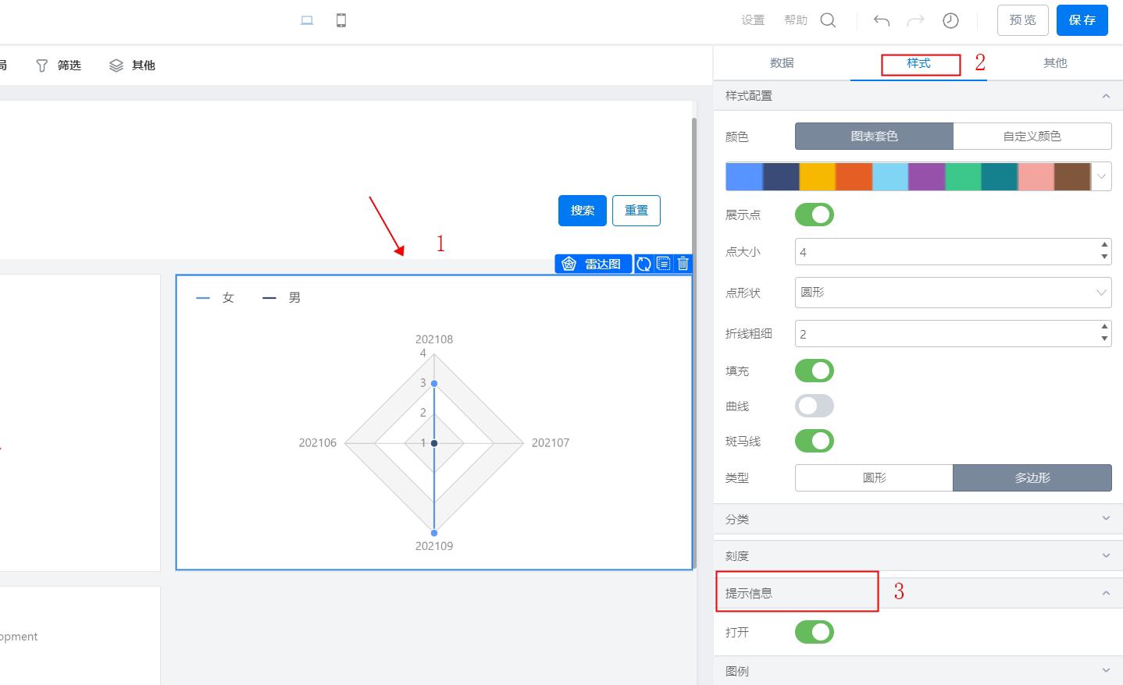Enable the 曲线 curve switch
This screenshot has height=685, width=1123.
815,406
